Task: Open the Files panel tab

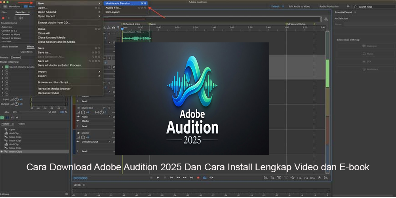Action: click(4, 12)
